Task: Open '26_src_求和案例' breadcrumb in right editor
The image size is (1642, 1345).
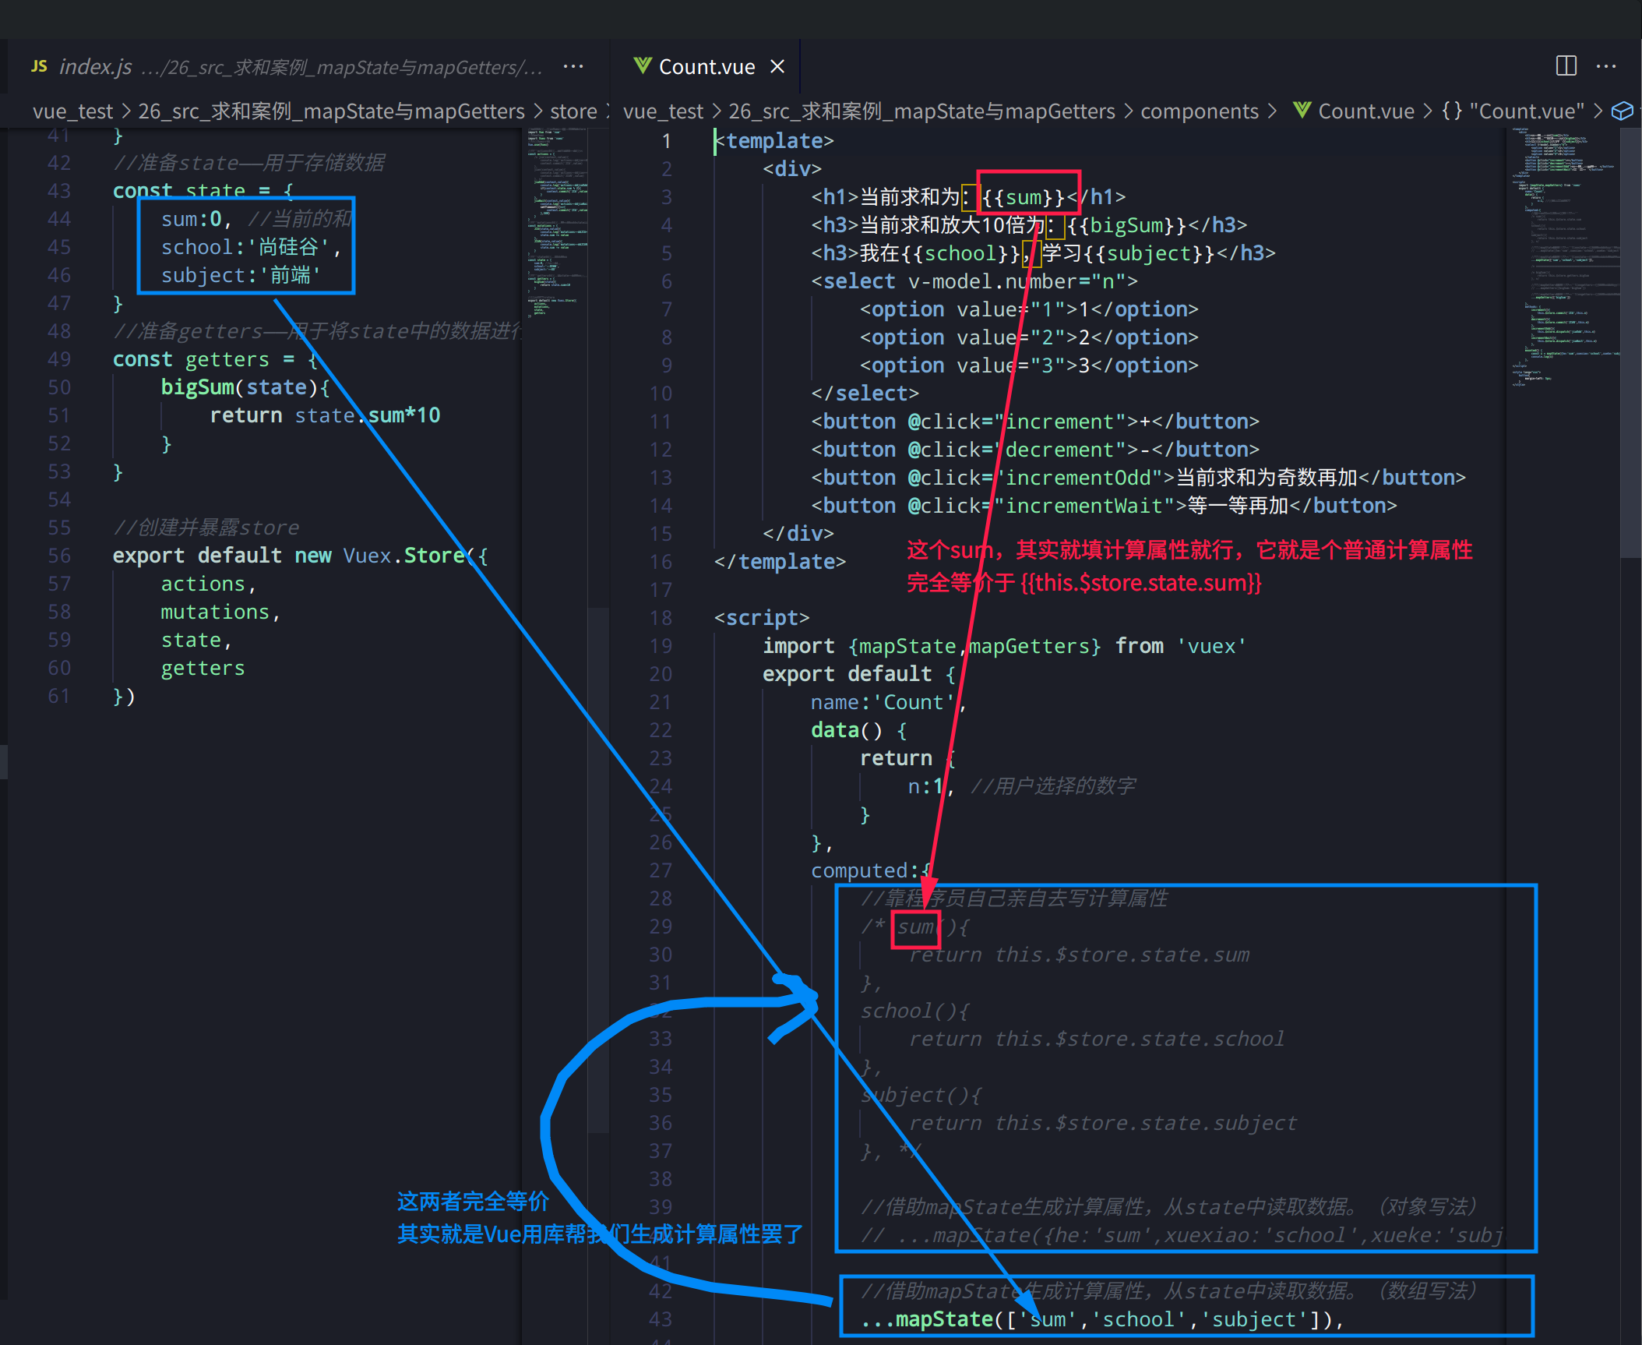Action: 921,111
